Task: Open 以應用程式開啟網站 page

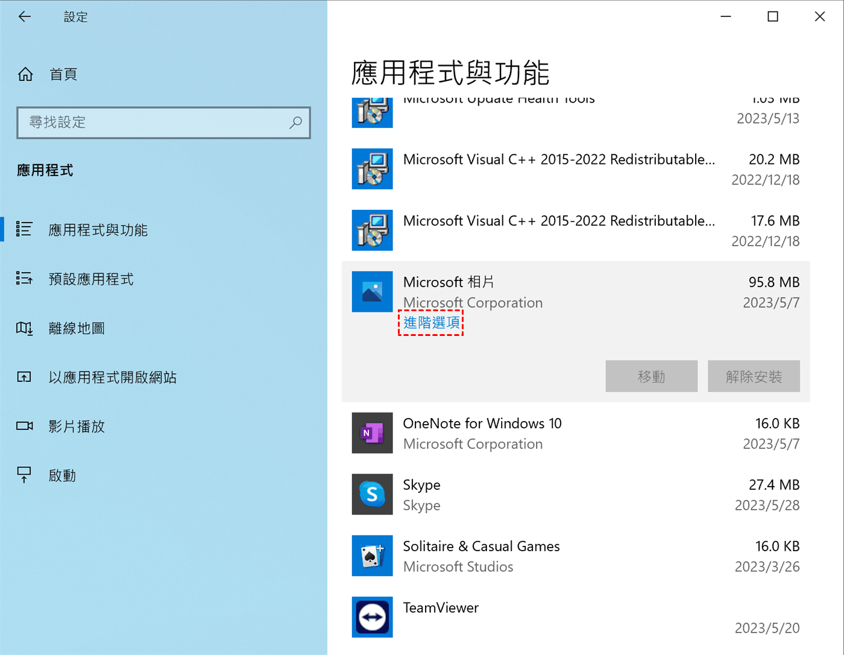Action: pyautogui.click(x=112, y=378)
